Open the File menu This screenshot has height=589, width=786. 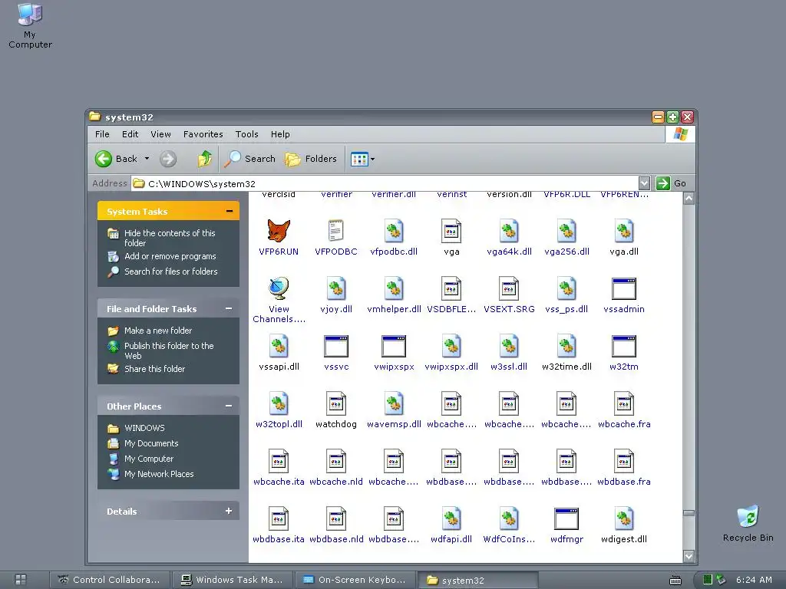pos(102,134)
